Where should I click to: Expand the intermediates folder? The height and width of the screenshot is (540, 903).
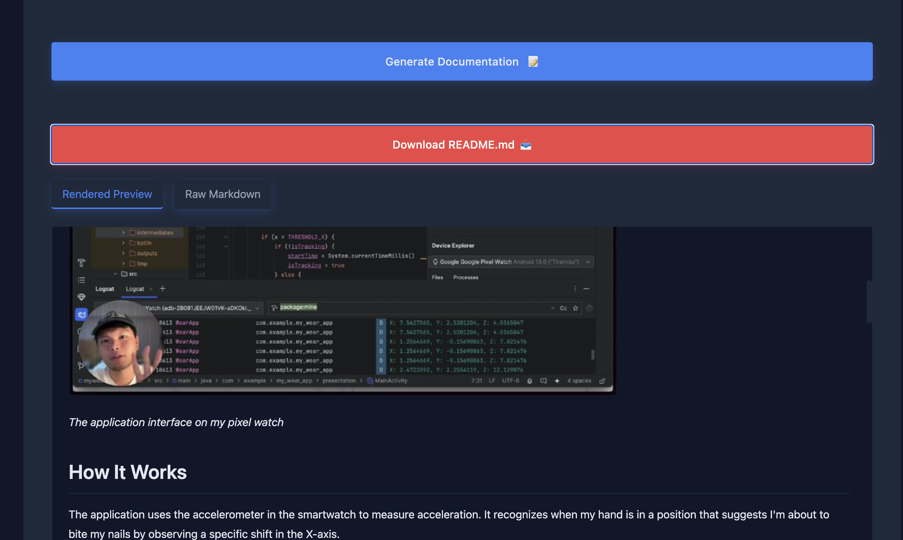[123, 233]
